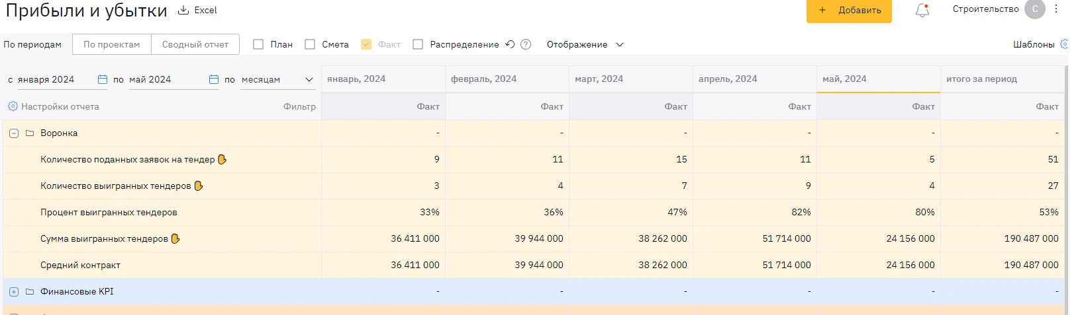Select column header 'апрель, 2024'
The image size is (1080, 315).
point(755,79)
